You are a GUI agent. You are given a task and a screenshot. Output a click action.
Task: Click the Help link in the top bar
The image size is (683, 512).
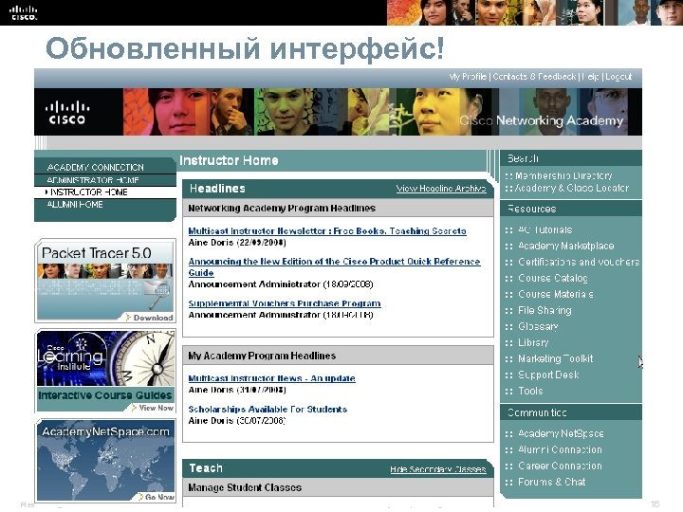[x=590, y=77]
